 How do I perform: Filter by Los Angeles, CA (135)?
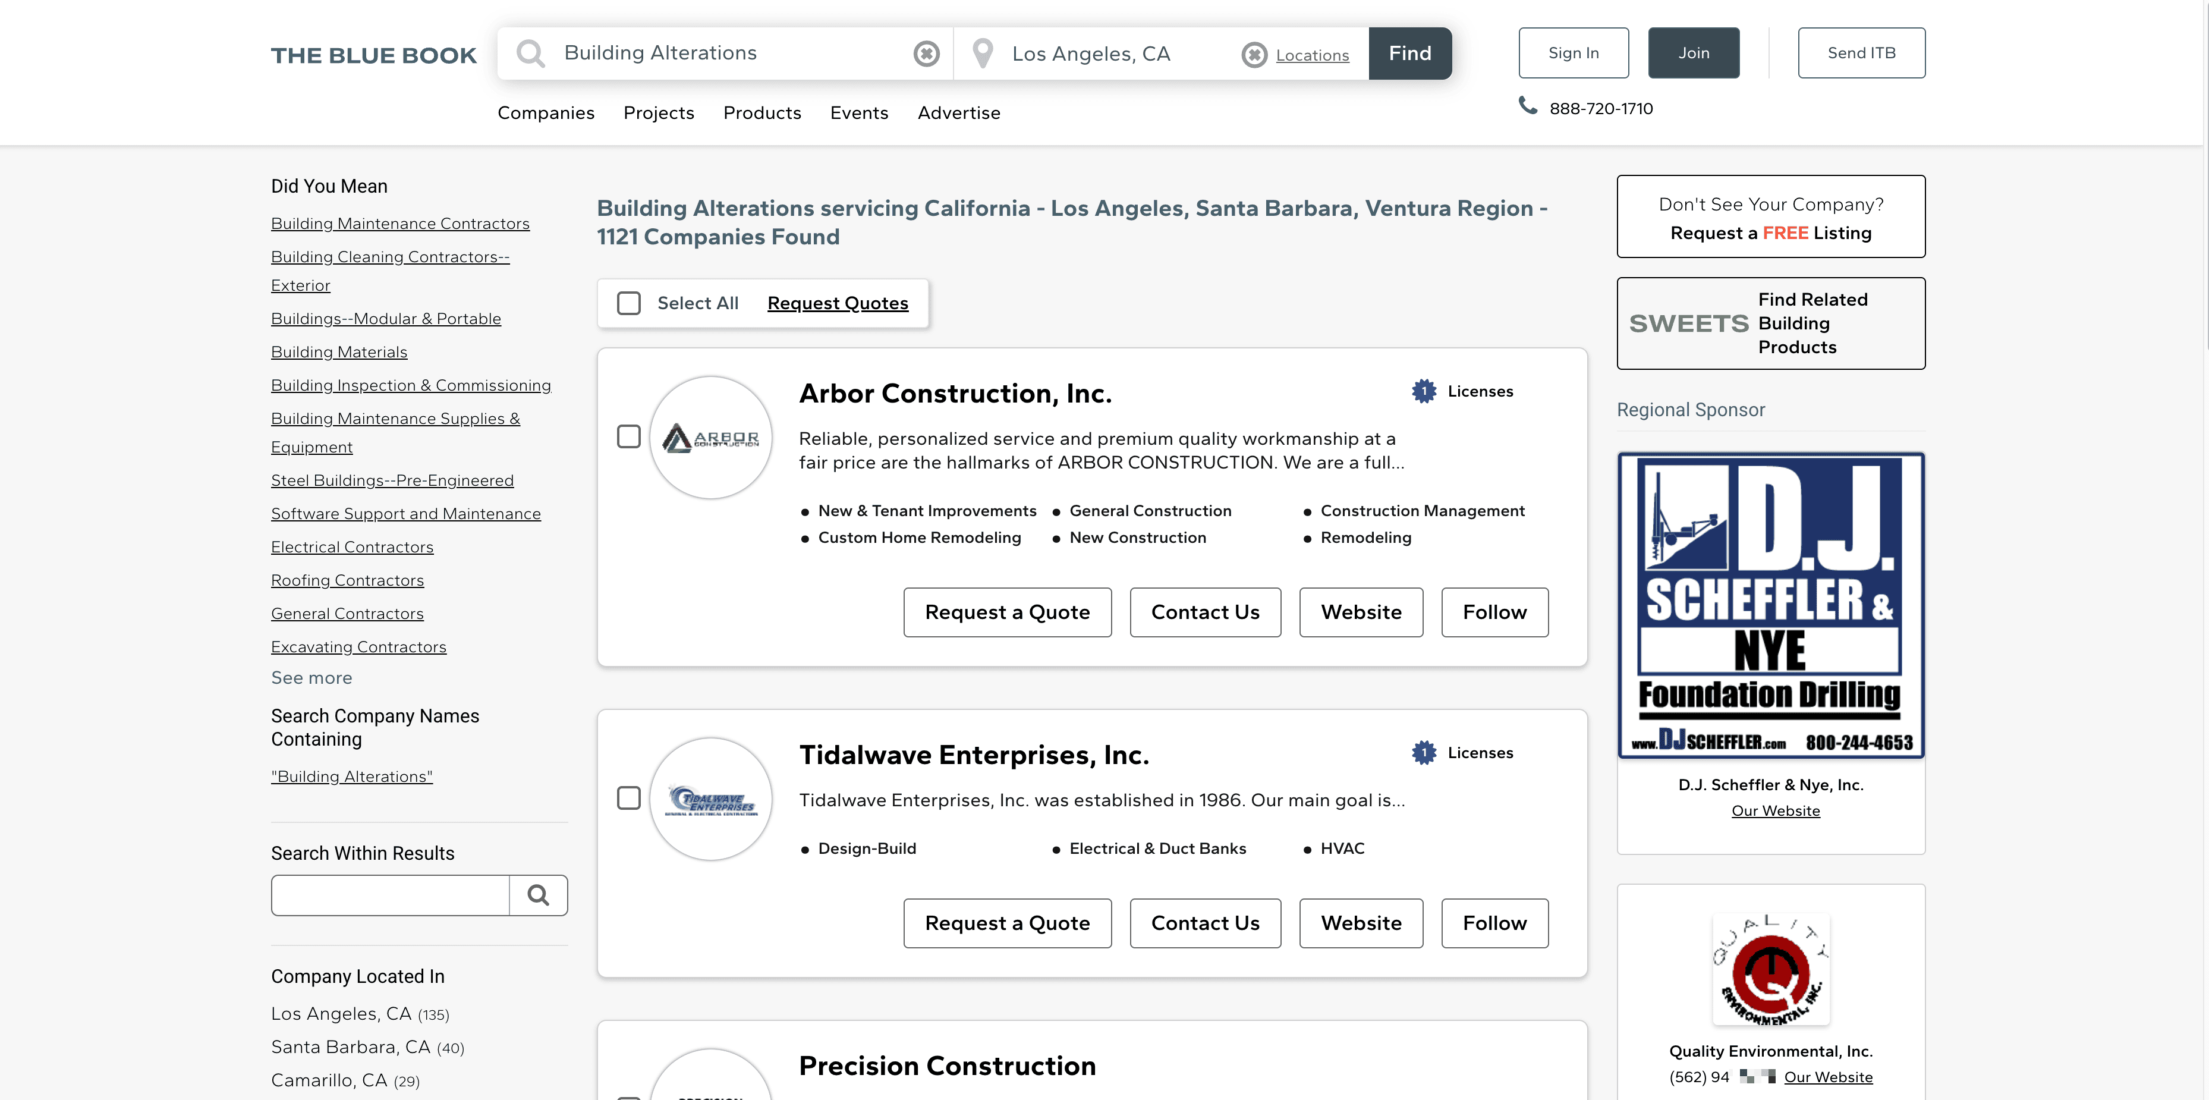pos(359,1013)
